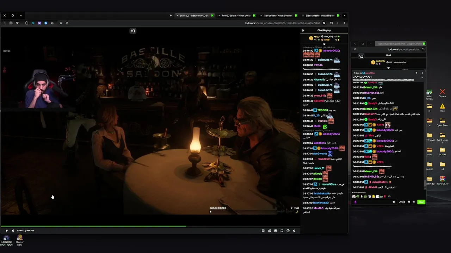Open the Stream desktop shortcut
Image resolution: width=451 pixels, height=253 pixels.
[x=442, y=93]
